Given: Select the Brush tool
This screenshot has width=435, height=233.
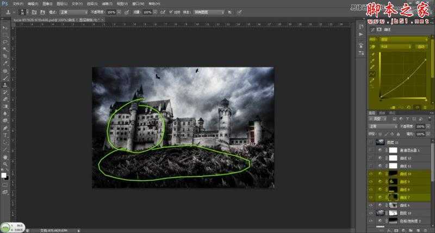Looking at the screenshot, I should coord(5,78).
